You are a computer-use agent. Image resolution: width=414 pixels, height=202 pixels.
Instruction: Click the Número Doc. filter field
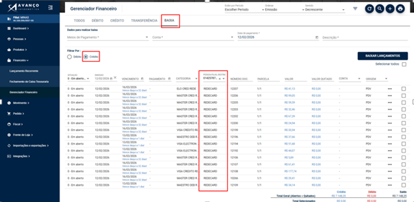pos(241,79)
